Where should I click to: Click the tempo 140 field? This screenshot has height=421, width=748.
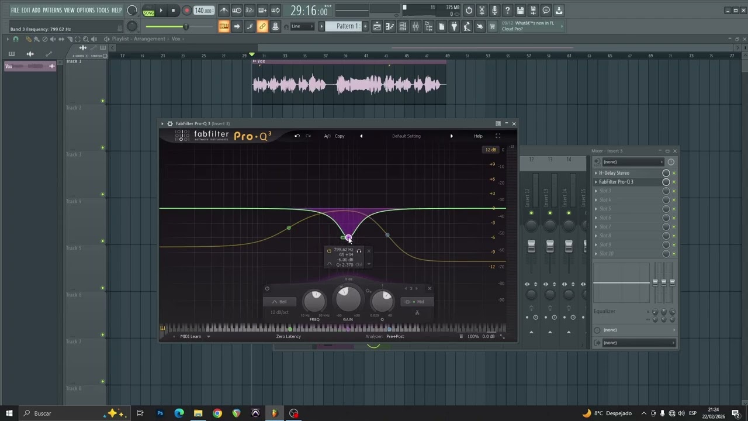point(203,11)
